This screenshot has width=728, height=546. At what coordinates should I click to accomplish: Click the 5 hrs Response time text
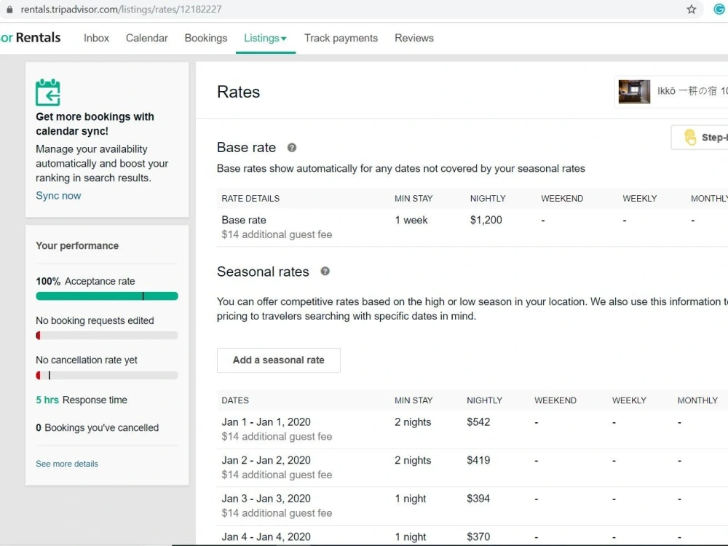tap(82, 400)
